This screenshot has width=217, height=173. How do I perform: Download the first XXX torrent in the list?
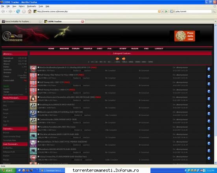click(x=209, y=69)
